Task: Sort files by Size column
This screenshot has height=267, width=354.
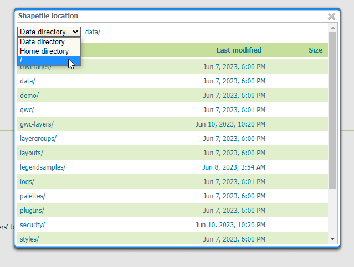Action: (x=315, y=50)
